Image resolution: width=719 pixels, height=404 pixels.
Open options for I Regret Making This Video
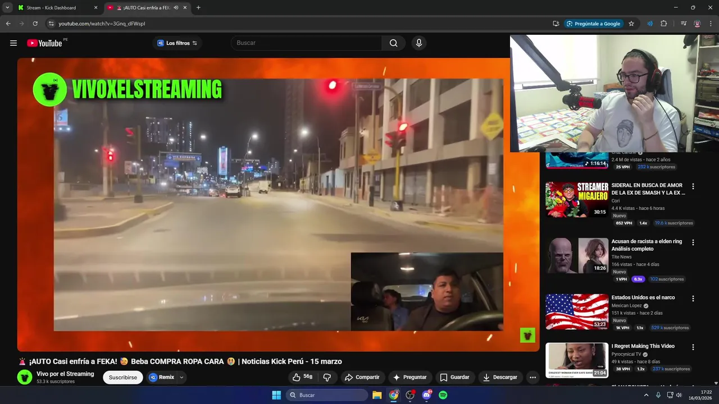[x=693, y=347]
